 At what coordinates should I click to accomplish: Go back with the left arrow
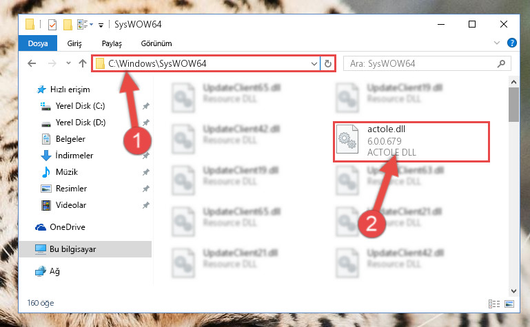pos(32,63)
